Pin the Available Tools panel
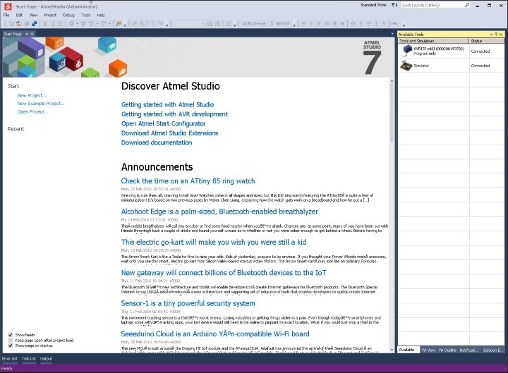Screen dimensions: 508x373 click(x=496, y=34)
